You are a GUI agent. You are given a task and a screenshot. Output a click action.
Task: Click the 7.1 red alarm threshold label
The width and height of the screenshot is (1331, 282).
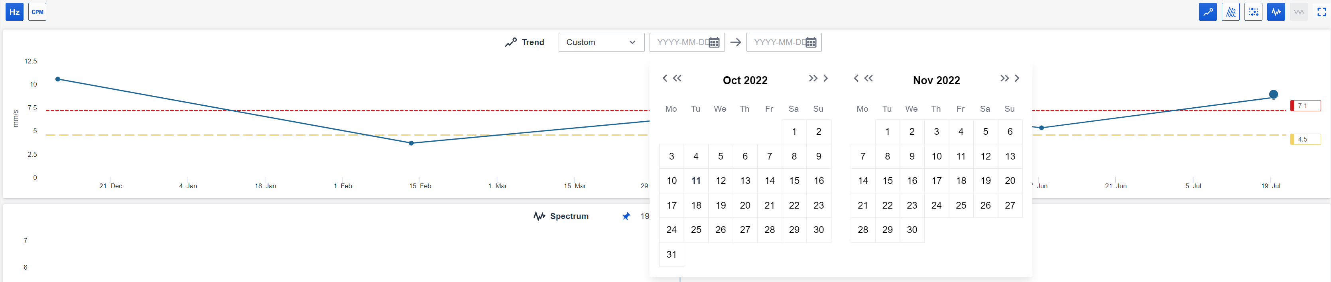click(1306, 106)
